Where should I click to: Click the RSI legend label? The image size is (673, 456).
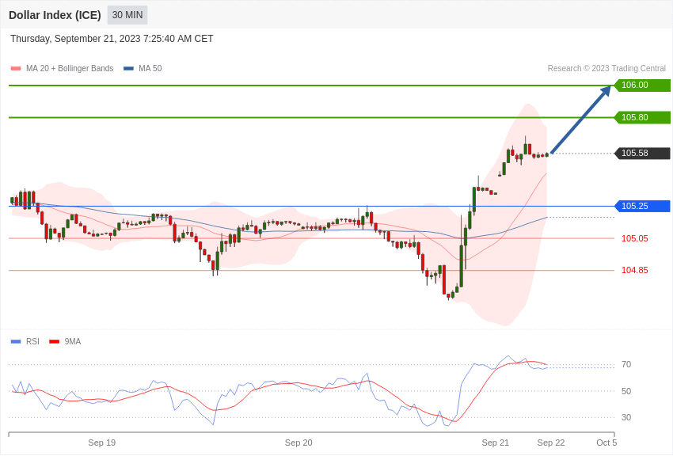point(32,341)
